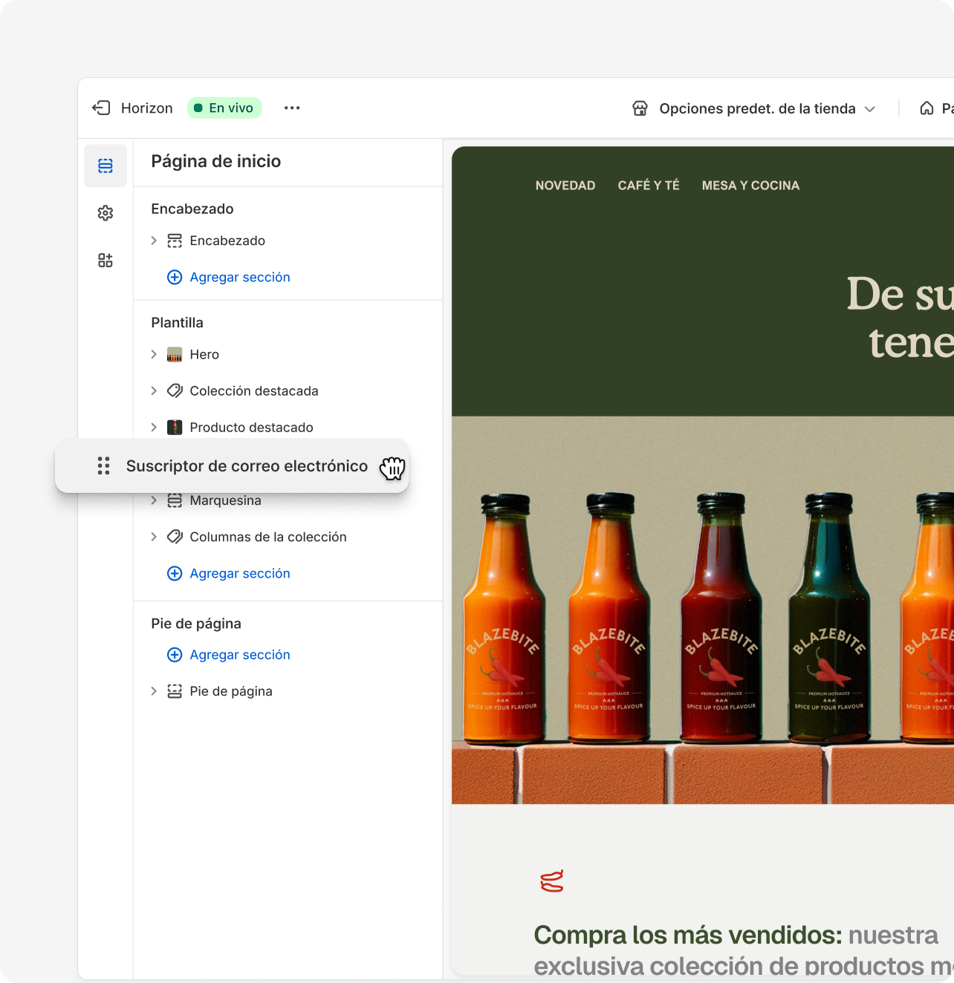The height and width of the screenshot is (983, 954).
Task: Click the Página de inicio heading
Action: click(216, 161)
